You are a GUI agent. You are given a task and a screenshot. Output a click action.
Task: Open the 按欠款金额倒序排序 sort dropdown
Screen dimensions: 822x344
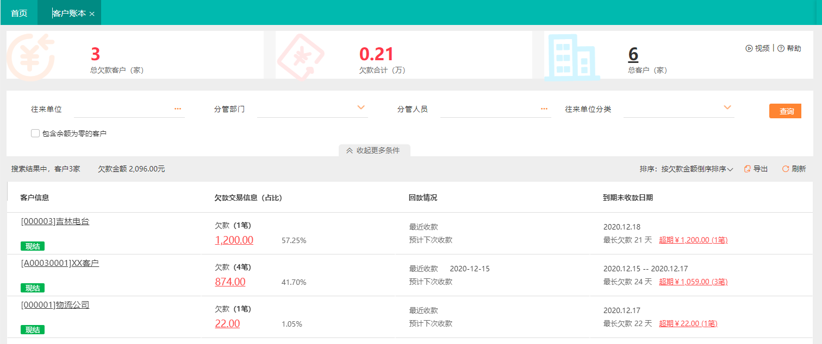point(697,169)
